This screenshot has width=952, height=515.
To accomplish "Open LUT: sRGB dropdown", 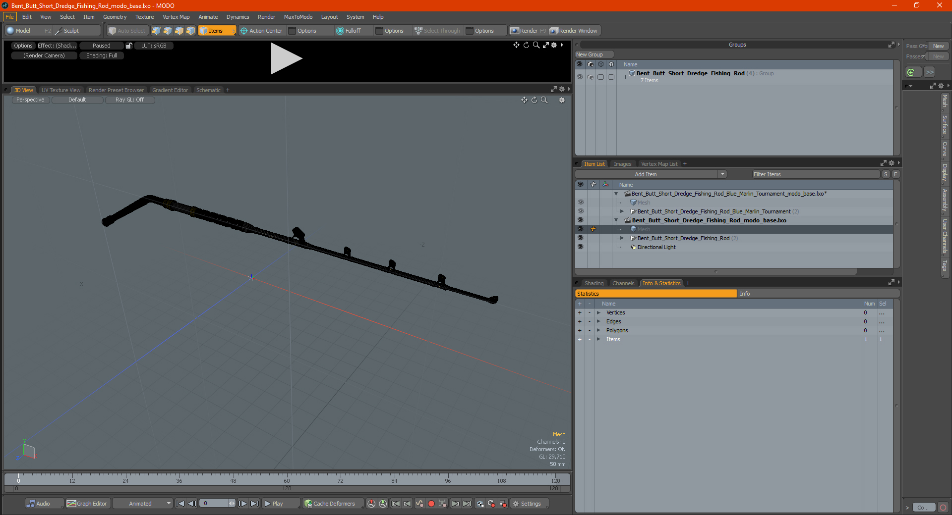I will click(154, 46).
